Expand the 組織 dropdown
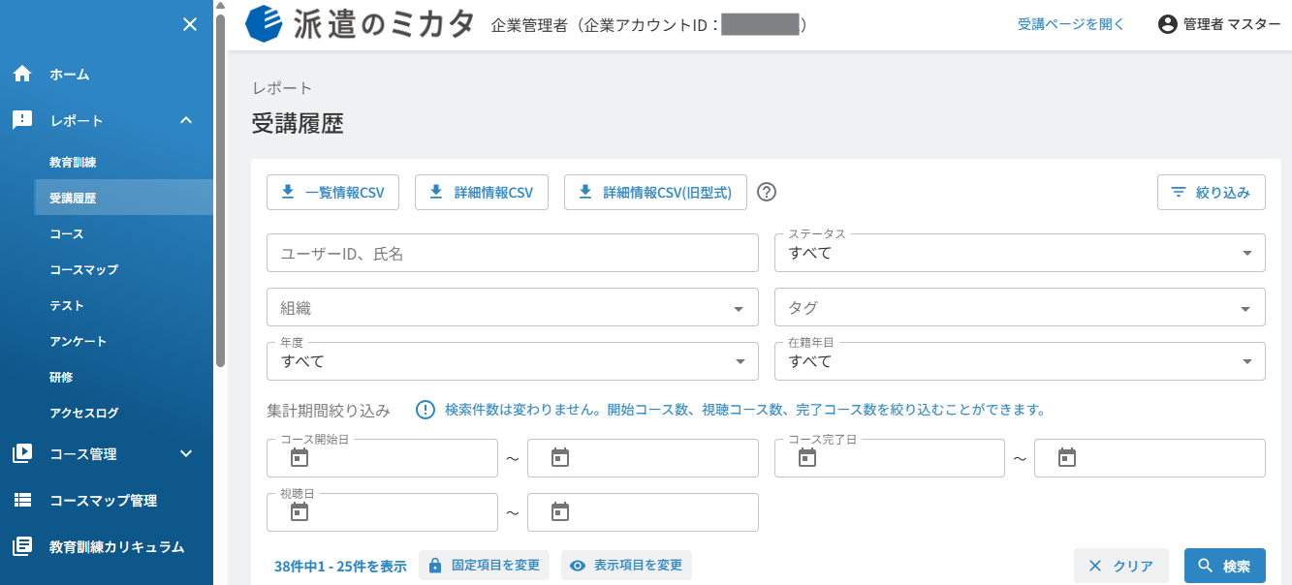Image resolution: width=1292 pixels, height=585 pixels. pyautogui.click(x=512, y=307)
